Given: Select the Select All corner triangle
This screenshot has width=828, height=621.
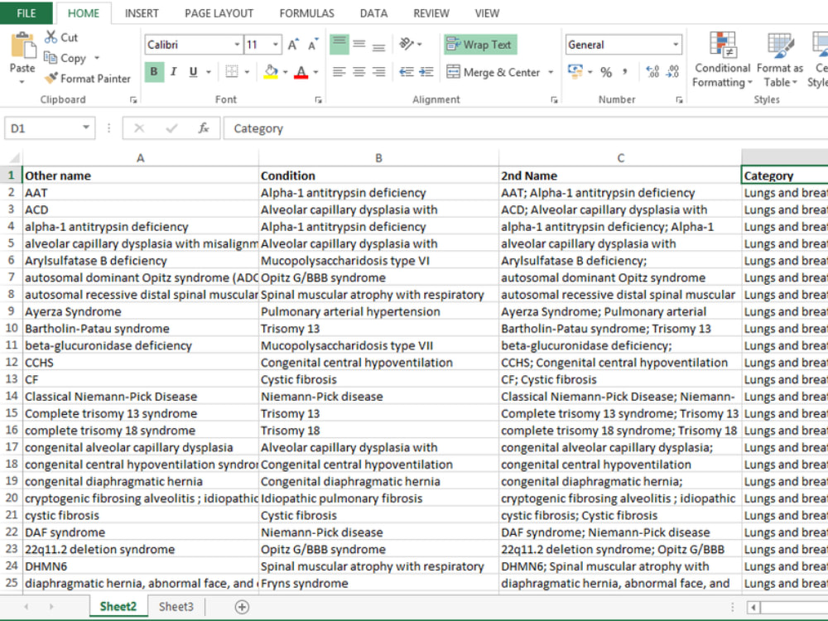Looking at the screenshot, I should tap(13, 157).
